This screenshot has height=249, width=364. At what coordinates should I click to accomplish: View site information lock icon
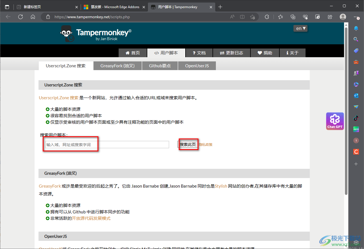(48, 17)
